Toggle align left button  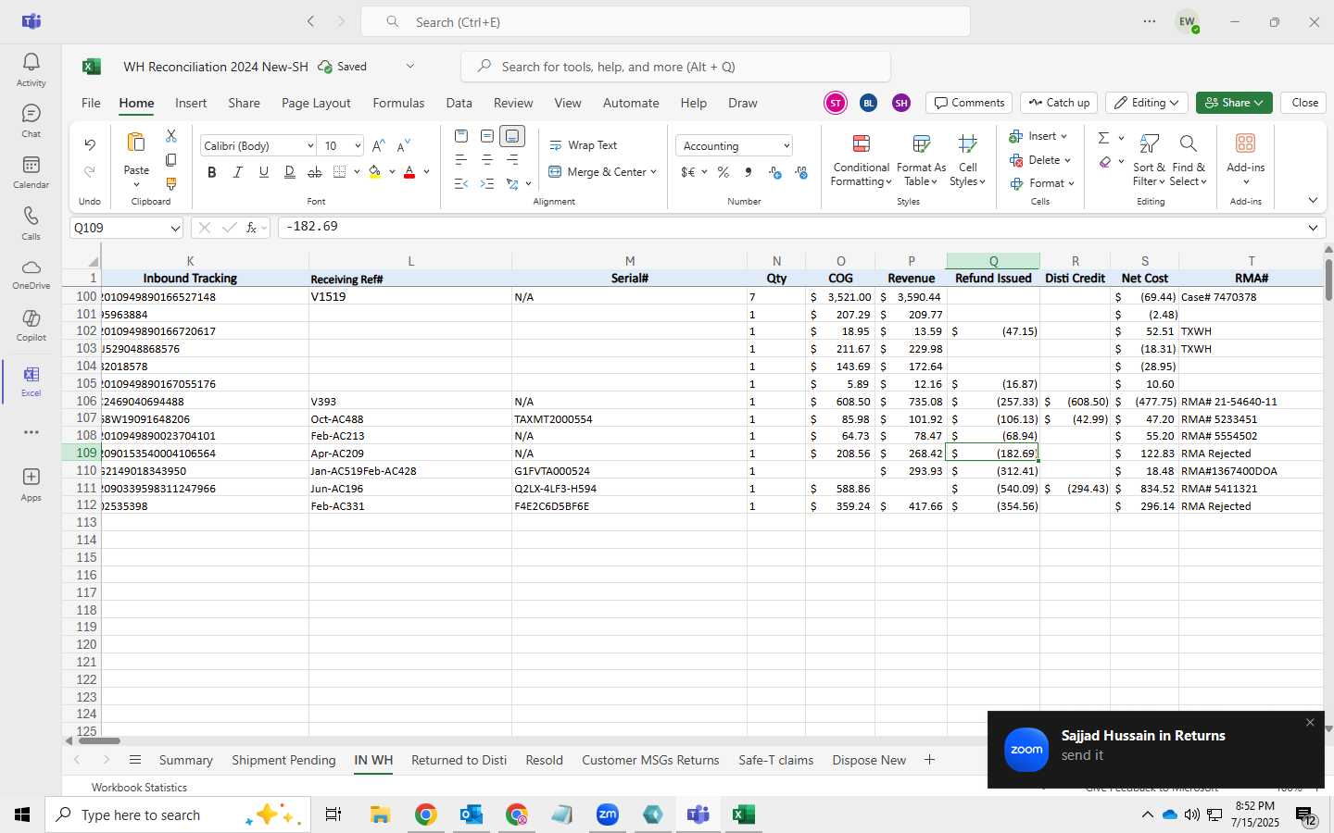click(x=460, y=160)
